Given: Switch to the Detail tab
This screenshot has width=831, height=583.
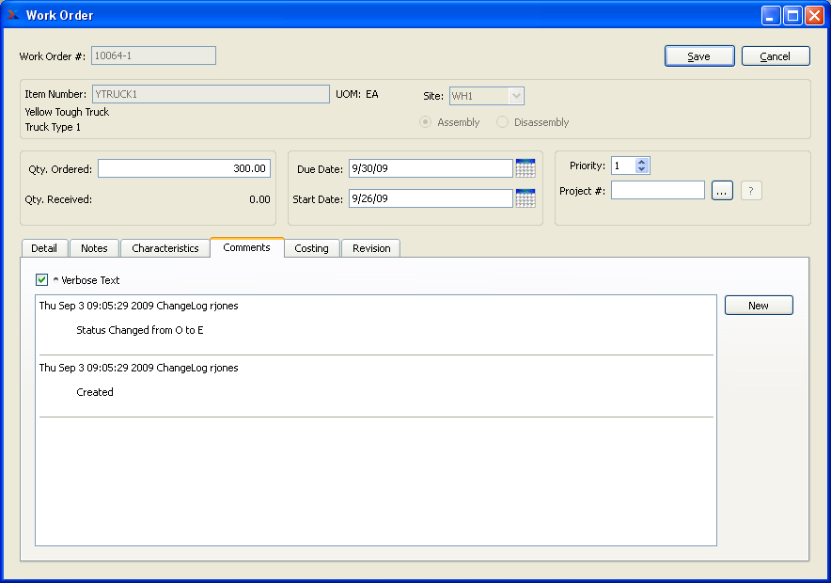Looking at the screenshot, I should tap(44, 248).
